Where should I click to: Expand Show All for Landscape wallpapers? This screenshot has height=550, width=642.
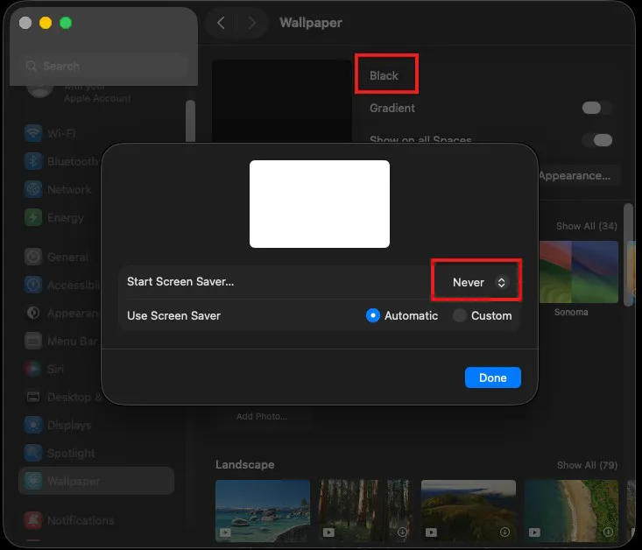587,465
